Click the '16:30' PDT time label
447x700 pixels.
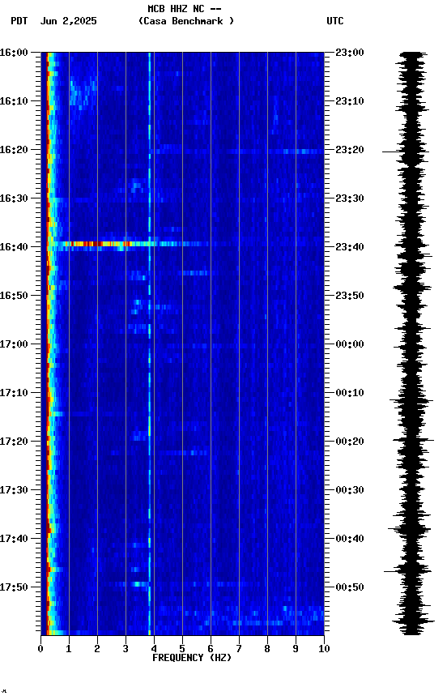[14, 198]
